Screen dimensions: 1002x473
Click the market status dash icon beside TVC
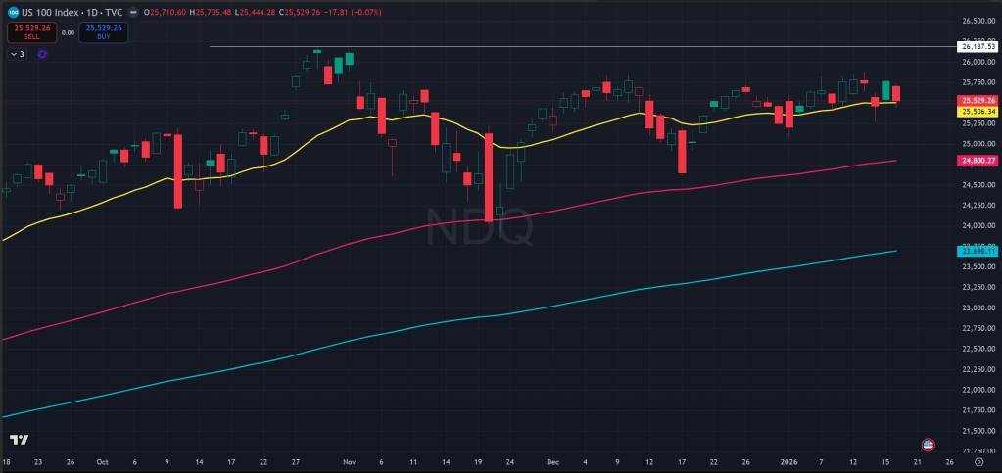tap(132, 10)
